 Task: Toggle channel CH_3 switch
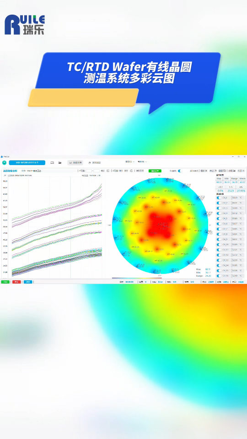(x=219, y=208)
